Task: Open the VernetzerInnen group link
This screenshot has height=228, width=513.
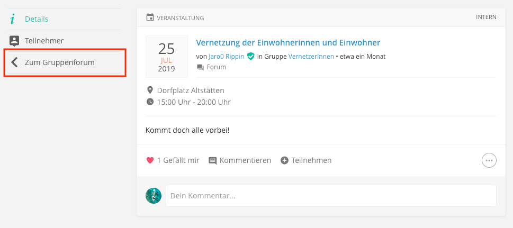Action: click(x=311, y=57)
